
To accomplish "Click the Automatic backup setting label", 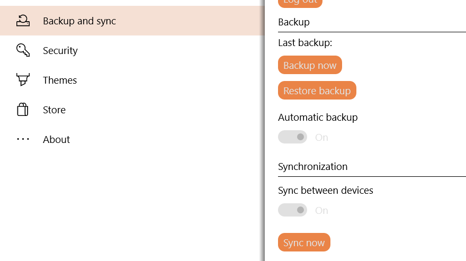I will [x=318, y=117].
